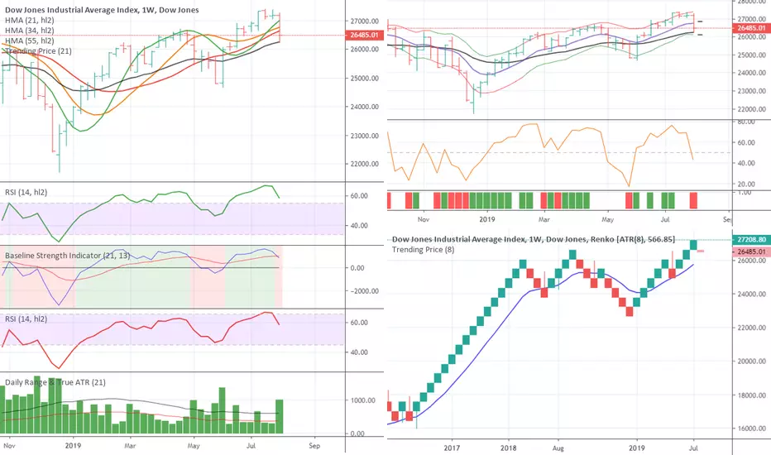Click -2000.00 on the Baseline Strength axis
The width and height of the screenshot is (771, 455).
point(364,291)
